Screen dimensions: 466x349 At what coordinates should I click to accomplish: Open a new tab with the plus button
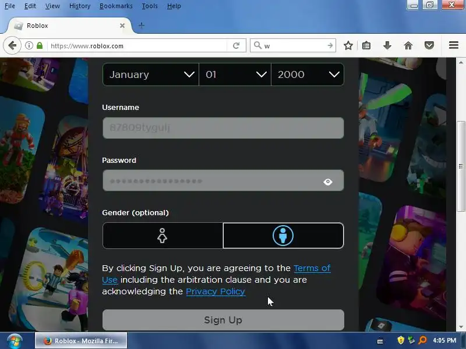click(x=142, y=26)
